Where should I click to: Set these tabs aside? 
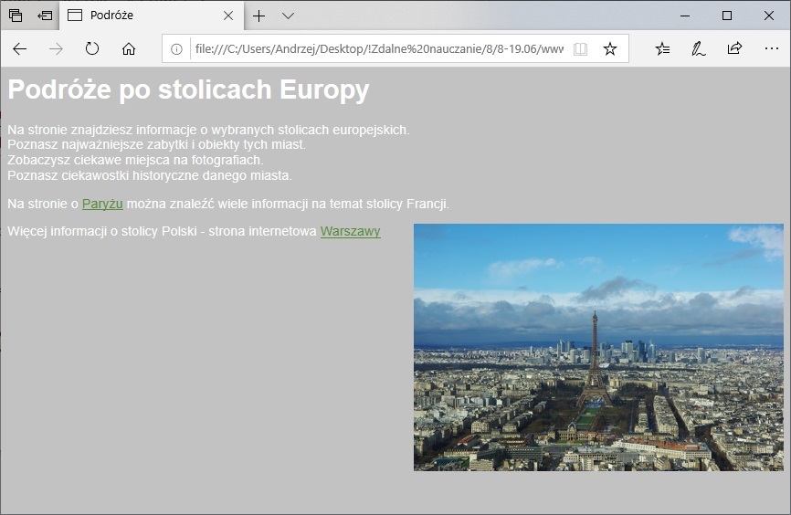click(x=45, y=16)
